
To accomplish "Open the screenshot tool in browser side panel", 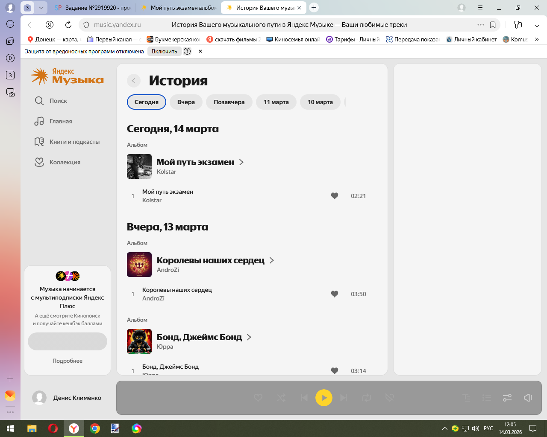I will click(x=10, y=92).
